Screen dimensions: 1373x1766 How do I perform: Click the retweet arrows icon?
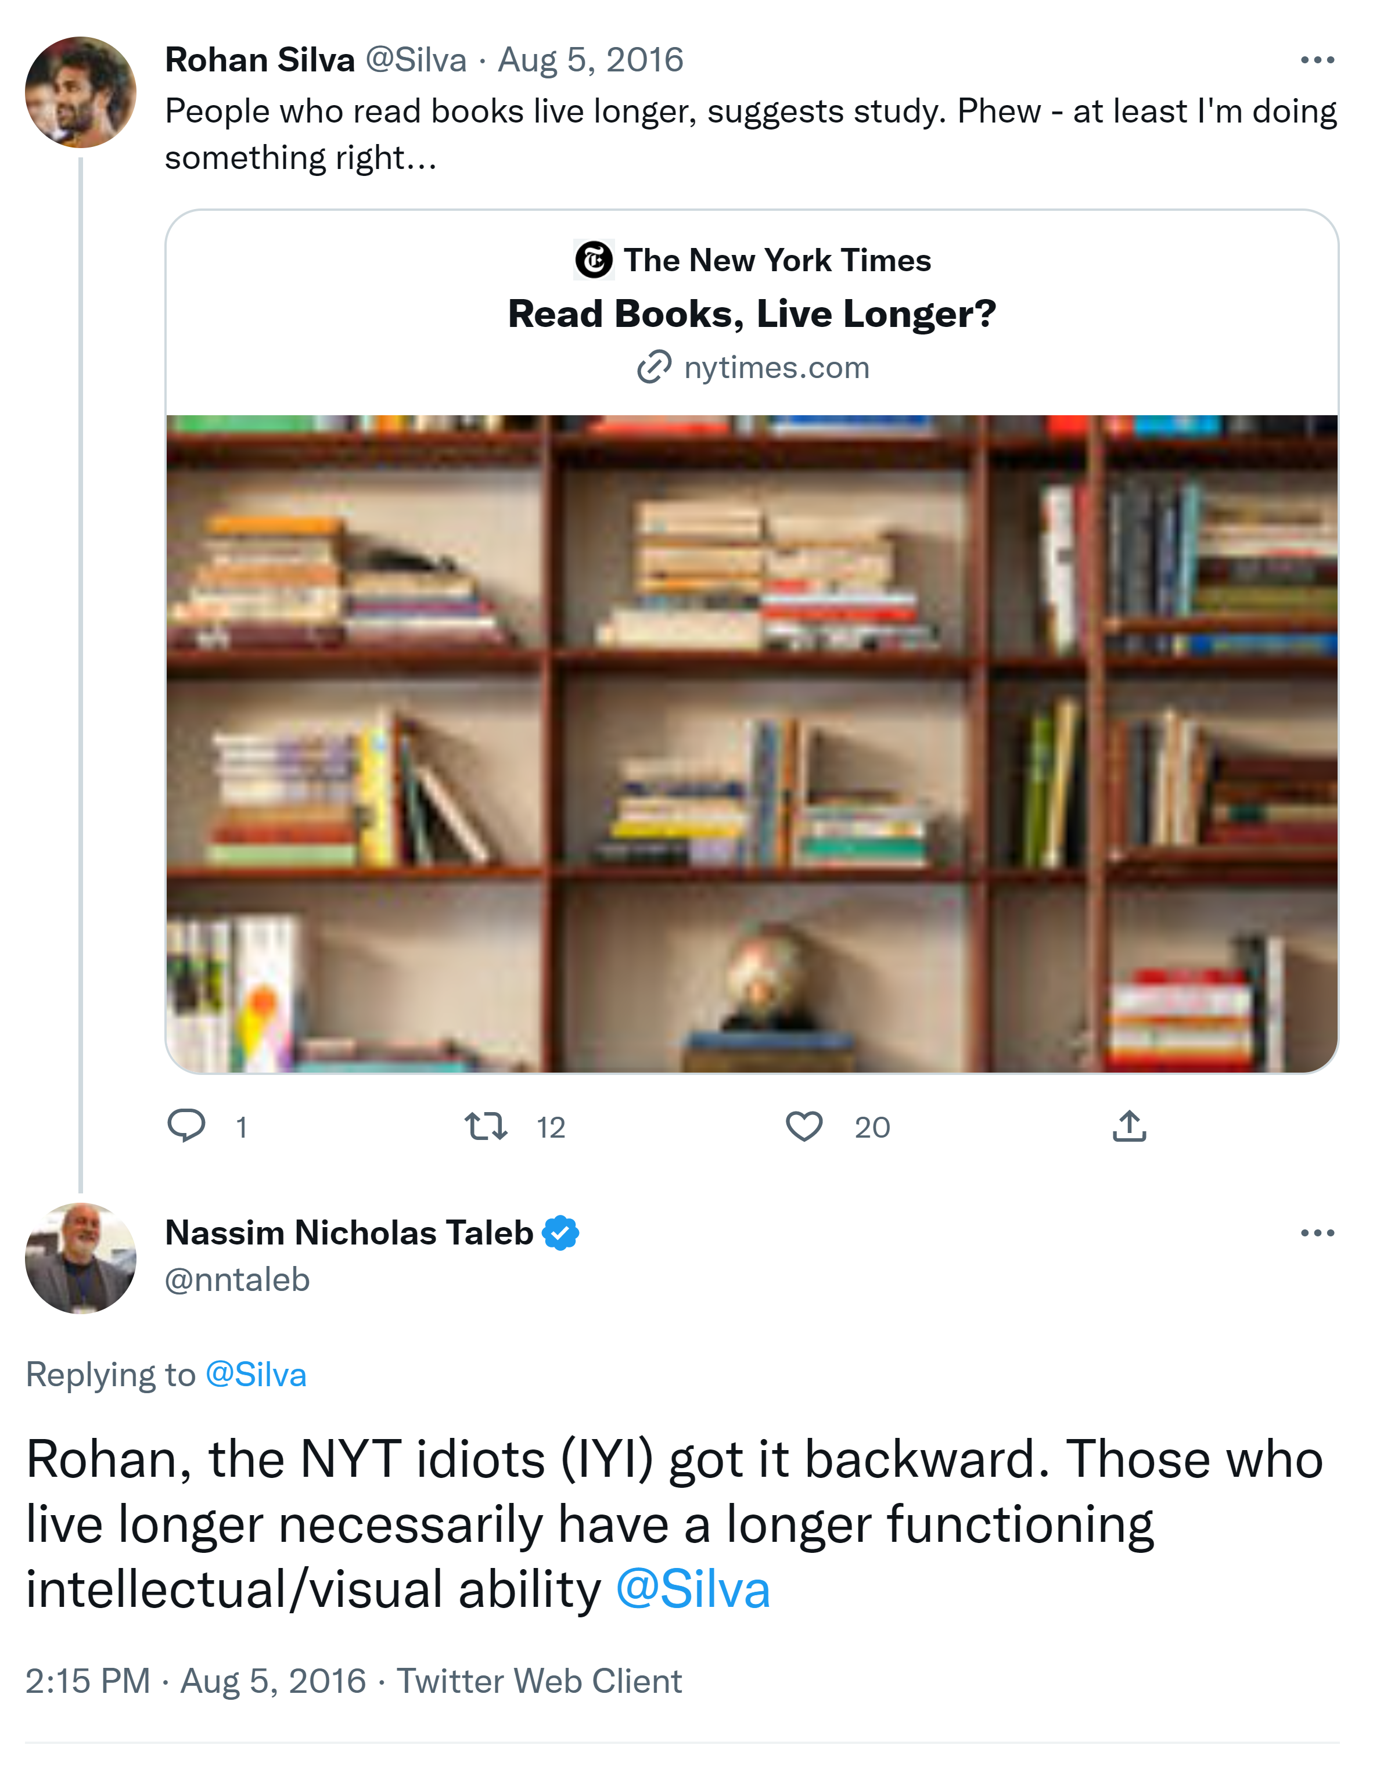[486, 1125]
